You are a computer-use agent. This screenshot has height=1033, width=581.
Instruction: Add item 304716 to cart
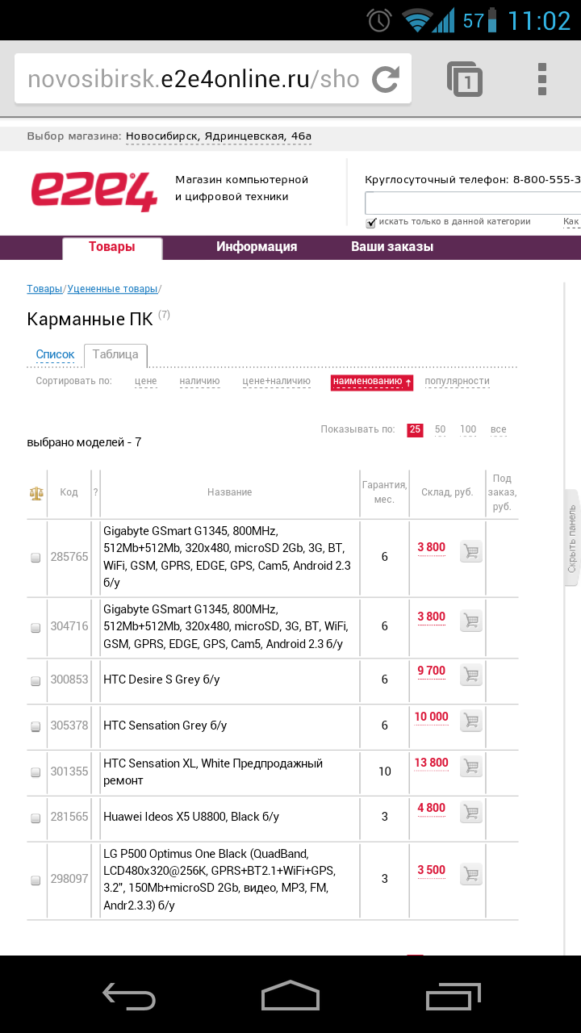click(x=471, y=621)
